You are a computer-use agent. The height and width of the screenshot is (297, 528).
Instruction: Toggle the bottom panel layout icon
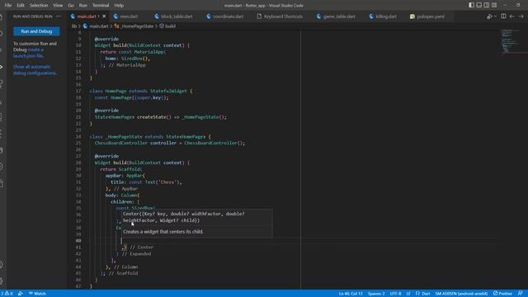[x=478, y=5]
